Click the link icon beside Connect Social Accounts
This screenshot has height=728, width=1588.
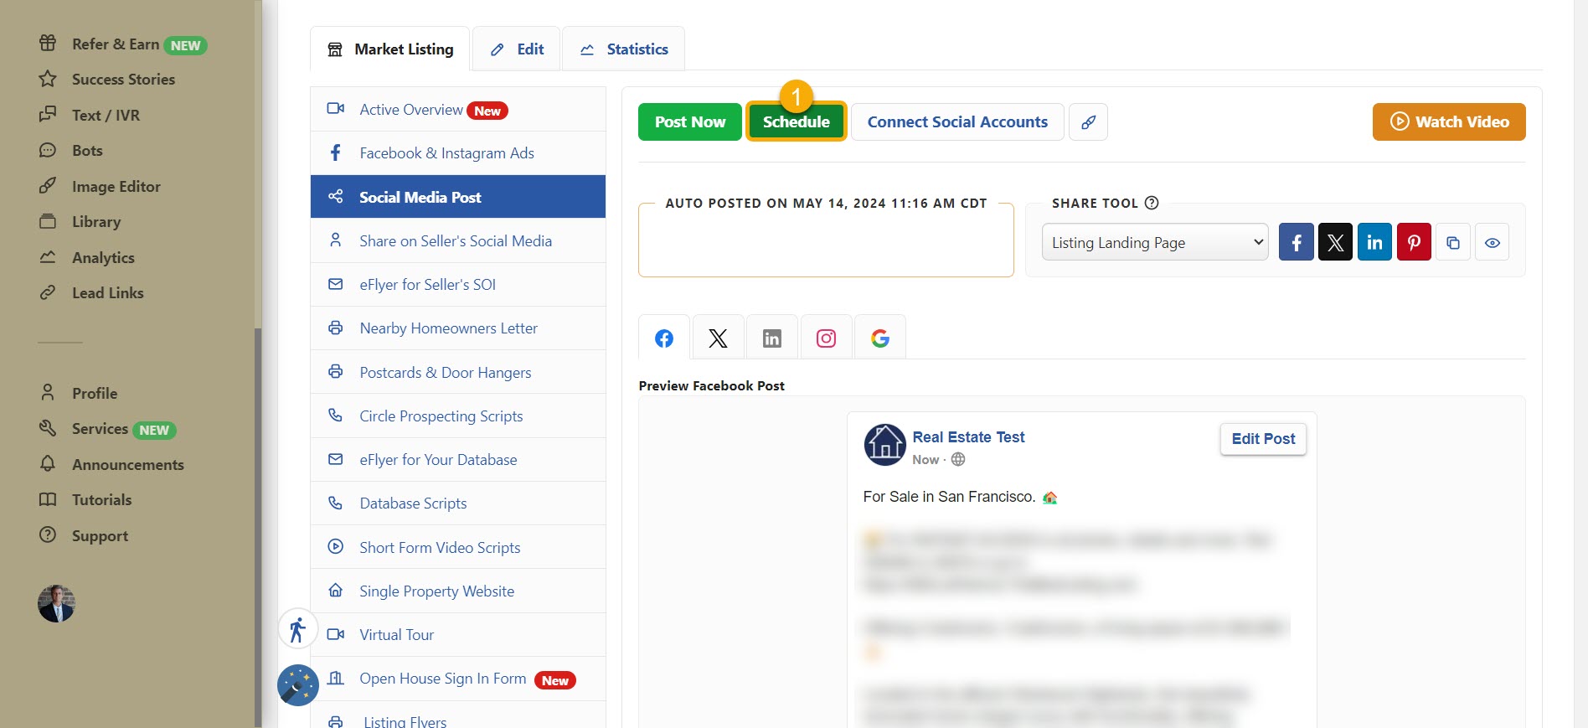point(1088,122)
